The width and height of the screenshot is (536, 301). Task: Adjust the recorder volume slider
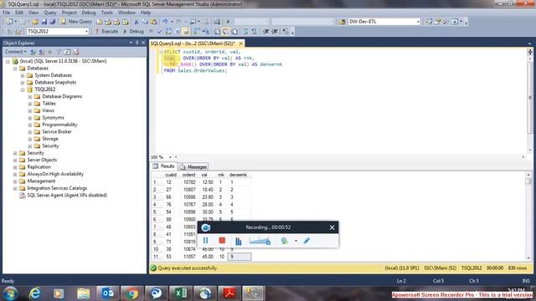pyautogui.click(x=260, y=241)
